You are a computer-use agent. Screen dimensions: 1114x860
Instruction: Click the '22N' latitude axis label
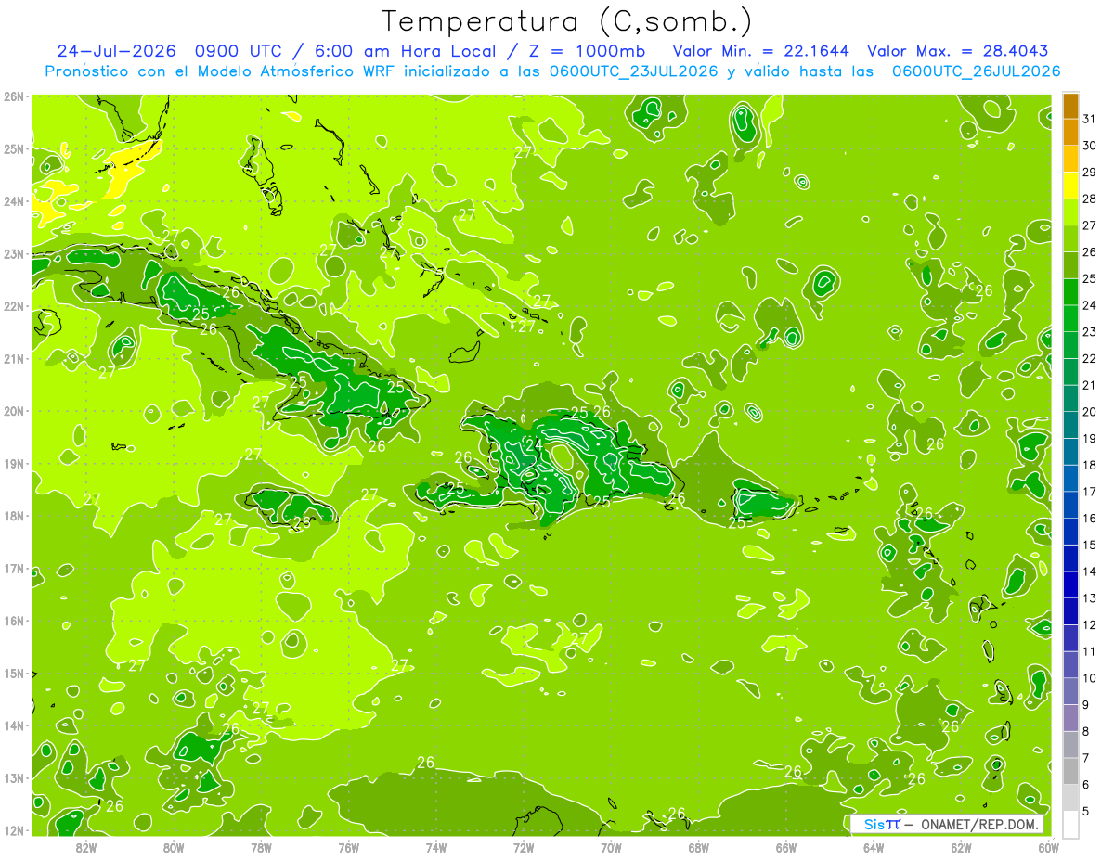(x=14, y=306)
